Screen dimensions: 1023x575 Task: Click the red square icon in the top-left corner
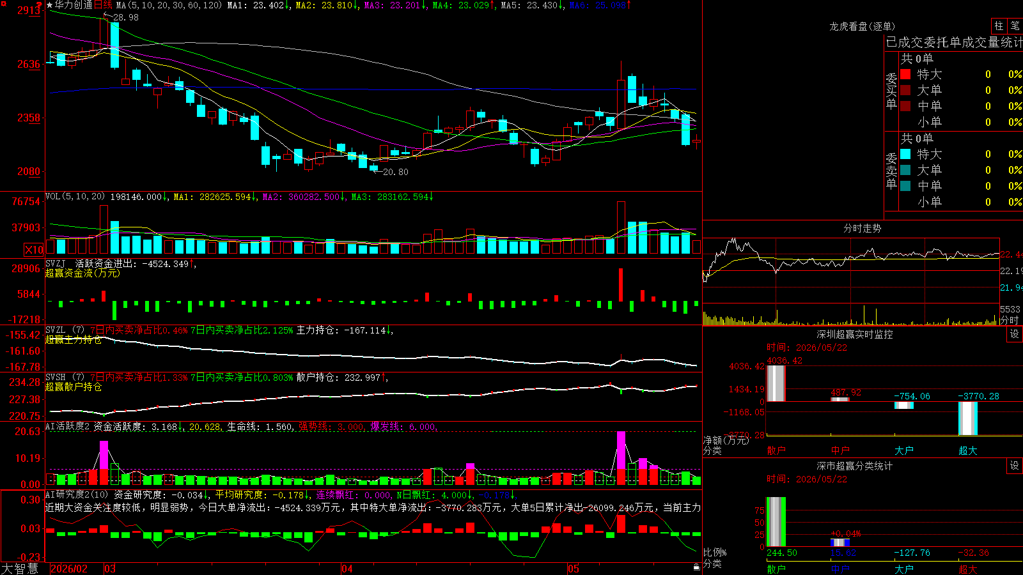[x=3, y=3]
